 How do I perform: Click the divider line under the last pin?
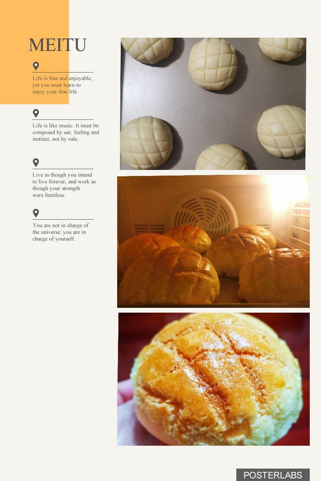(x=63, y=219)
